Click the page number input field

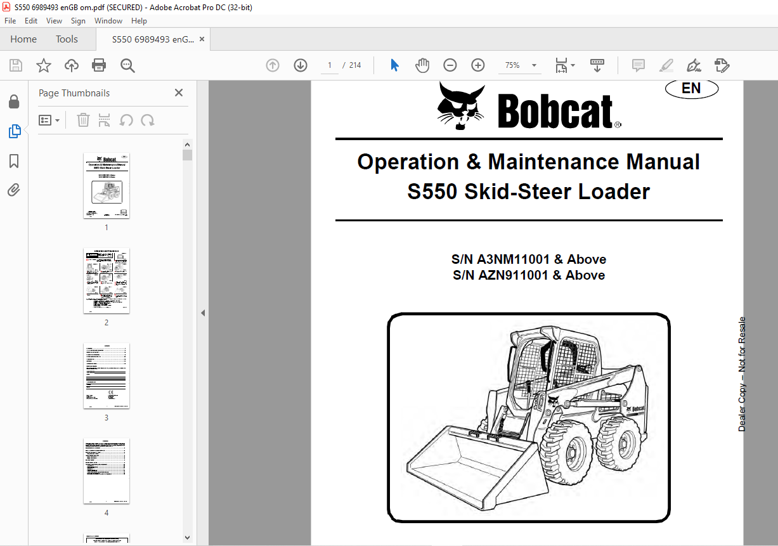[330, 65]
